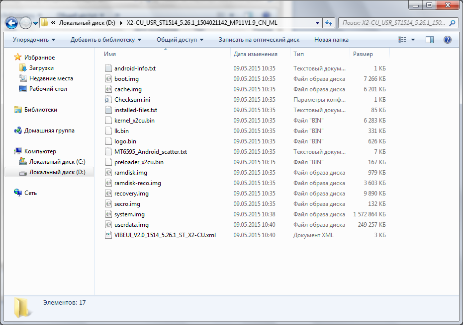Click the system.img file icon
The height and width of the screenshot is (325, 463).
108,214
